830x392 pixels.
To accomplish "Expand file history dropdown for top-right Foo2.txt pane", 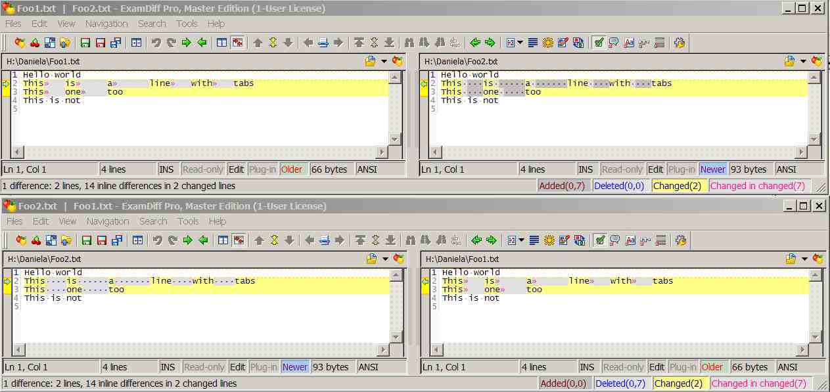I will point(803,61).
